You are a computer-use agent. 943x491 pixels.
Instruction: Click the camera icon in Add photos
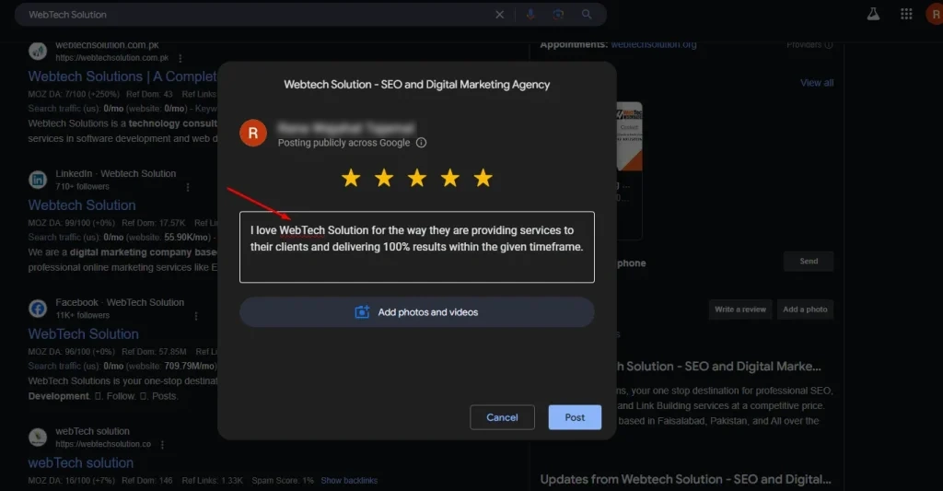click(x=362, y=311)
